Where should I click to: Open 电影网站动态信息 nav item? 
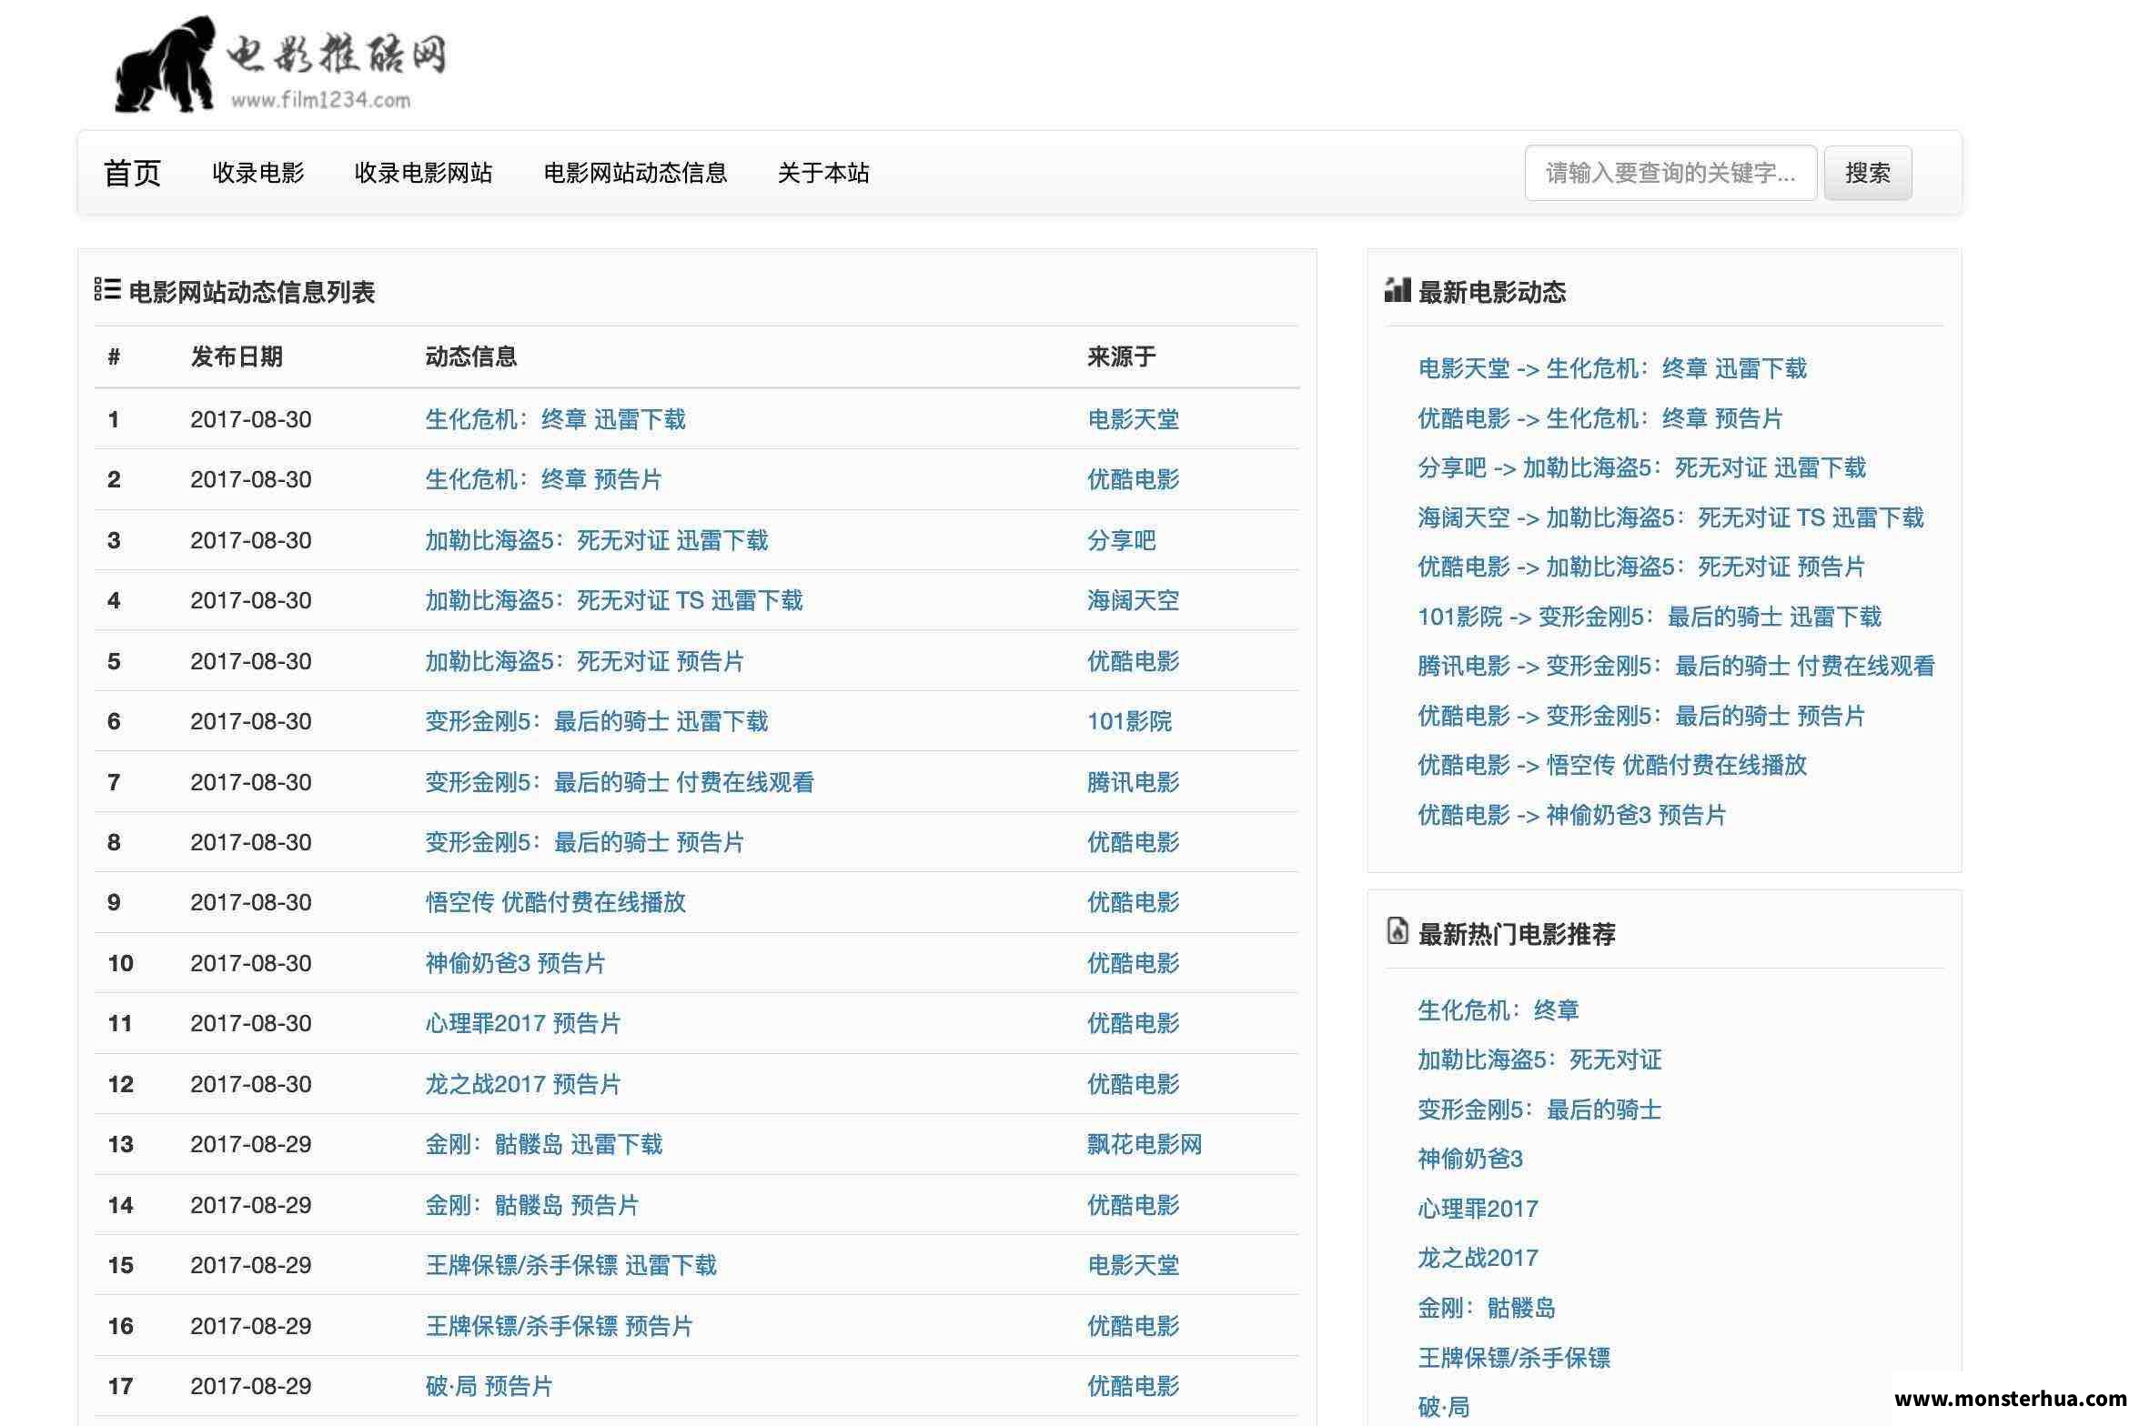[635, 173]
